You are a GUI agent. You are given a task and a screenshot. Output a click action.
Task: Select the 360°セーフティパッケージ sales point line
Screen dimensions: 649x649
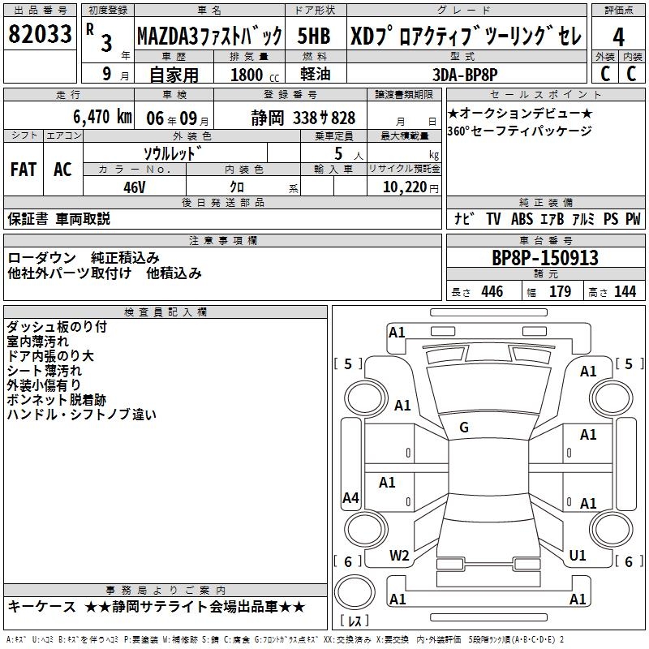pyautogui.click(x=519, y=131)
